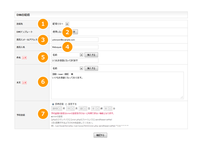Open the 2013 year dropdown
202x150 pixels.
click(x=56, y=108)
